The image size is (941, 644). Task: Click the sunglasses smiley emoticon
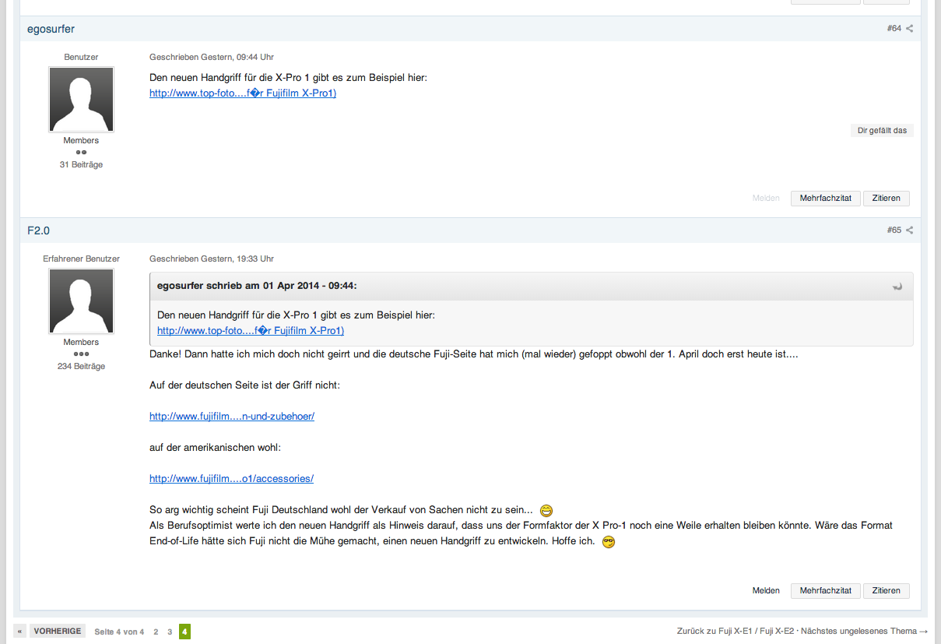pyautogui.click(x=609, y=542)
